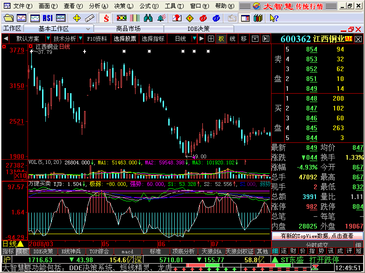Open the 日线 period dropdown arrow
This screenshot has width=365, height=273.
[x=194, y=39]
